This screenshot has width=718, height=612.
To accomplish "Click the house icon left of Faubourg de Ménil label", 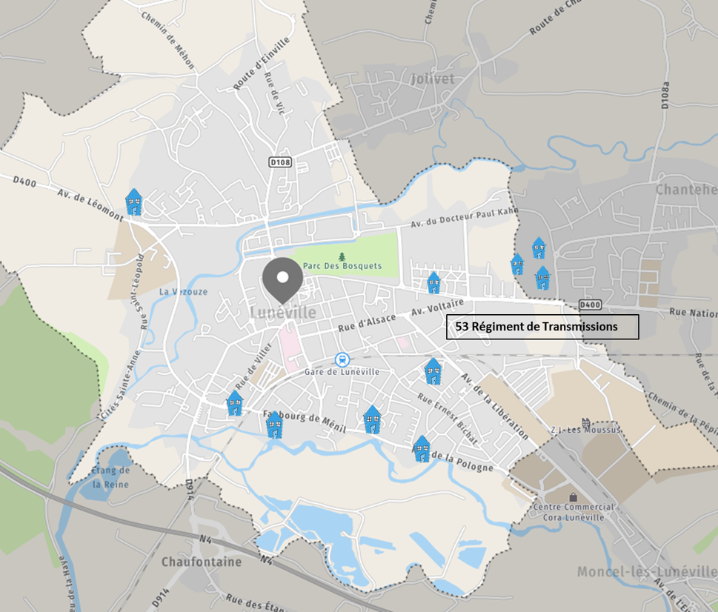I will pos(274,425).
